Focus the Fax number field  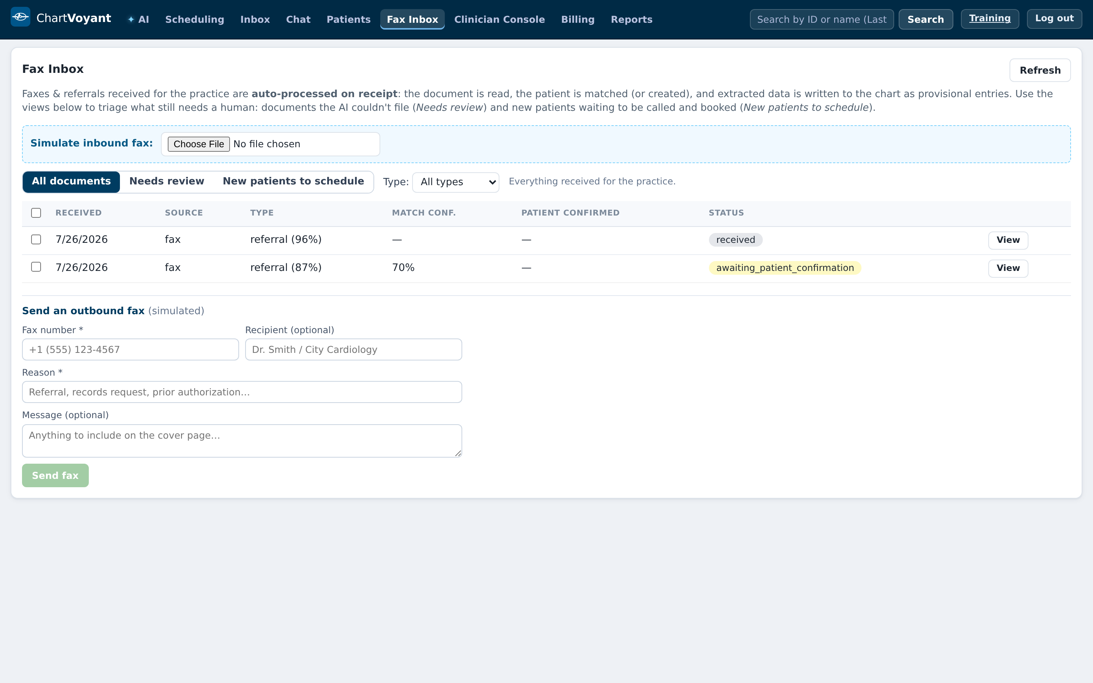(131, 349)
